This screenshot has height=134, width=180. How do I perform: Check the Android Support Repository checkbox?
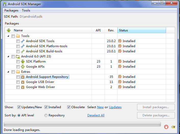(x=18, y=77)
